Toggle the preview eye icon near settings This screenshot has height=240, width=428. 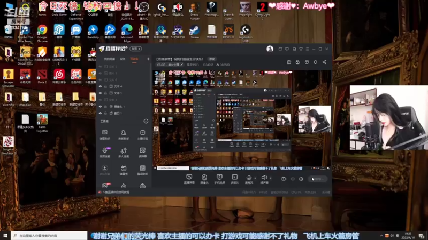(293, 179)
